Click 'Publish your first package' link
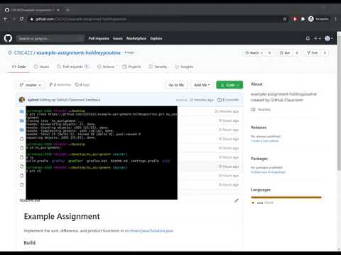This screenshot has width=341, height=255. pyautogui.click(x=268, y=172)
